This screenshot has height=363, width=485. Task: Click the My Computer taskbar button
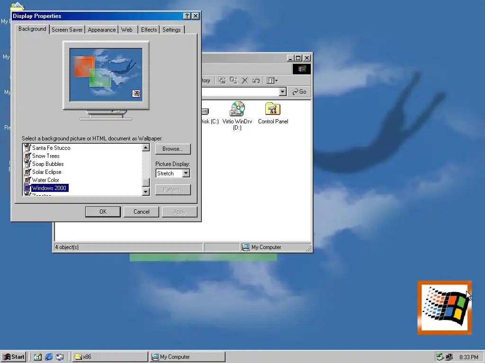[x=188, y=357]
